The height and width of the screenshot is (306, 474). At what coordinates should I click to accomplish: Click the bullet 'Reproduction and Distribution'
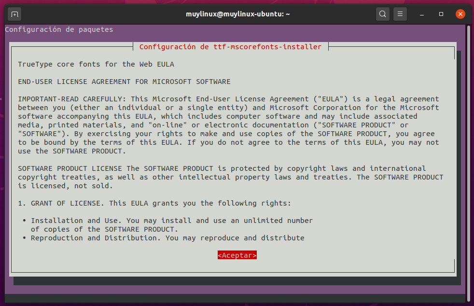164,238
